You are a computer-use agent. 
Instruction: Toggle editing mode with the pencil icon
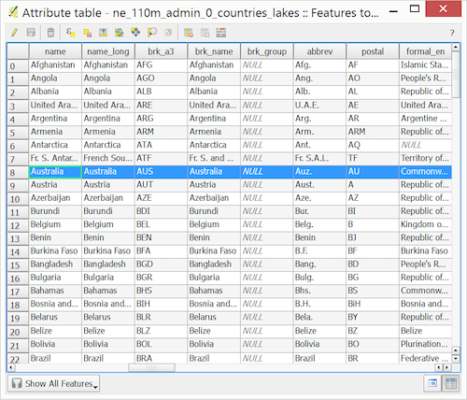coord(14,33)
